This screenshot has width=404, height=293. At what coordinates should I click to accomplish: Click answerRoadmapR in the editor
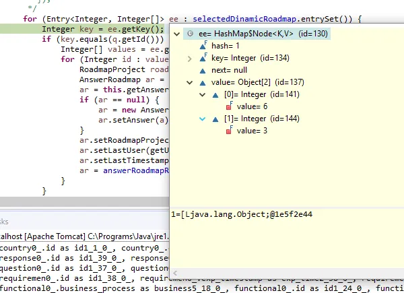136,170
